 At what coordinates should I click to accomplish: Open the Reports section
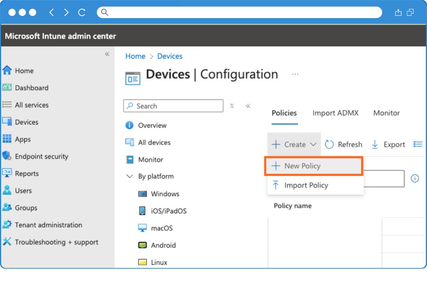[x=27, y=173]
